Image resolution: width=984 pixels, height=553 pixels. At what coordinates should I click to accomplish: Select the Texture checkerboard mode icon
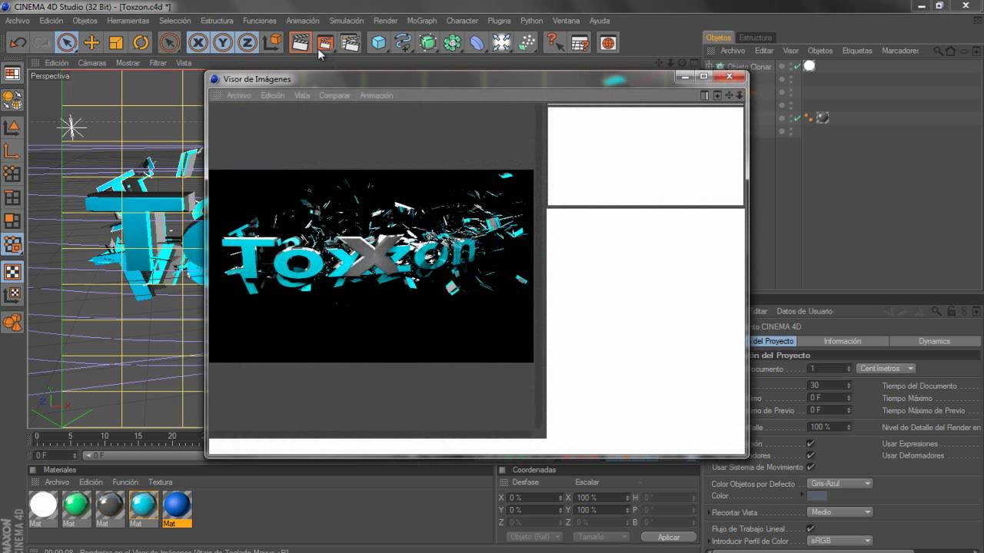pos(12,272)
